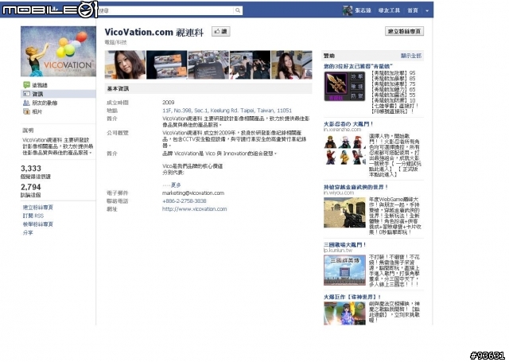Click the 2,794 count below the likes
Image resolution: width=509 pixels, height=362 pixels.
[x=31, y=187]
